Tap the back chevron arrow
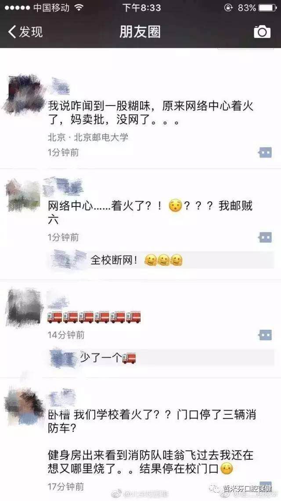Screen dimensions: 281x501 [12, 32]
